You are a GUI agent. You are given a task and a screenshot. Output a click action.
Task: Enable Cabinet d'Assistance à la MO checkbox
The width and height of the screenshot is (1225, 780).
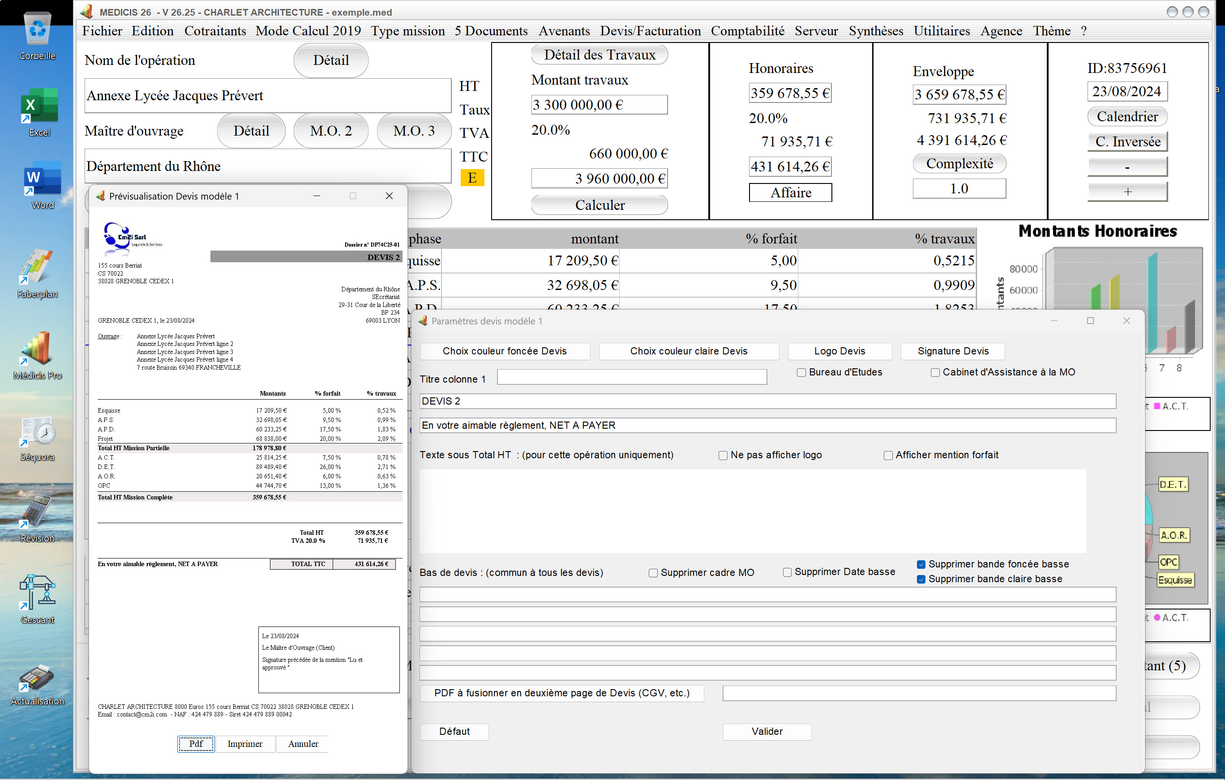coord(935,372)
